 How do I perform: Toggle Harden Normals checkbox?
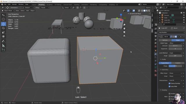coord(169,94)
